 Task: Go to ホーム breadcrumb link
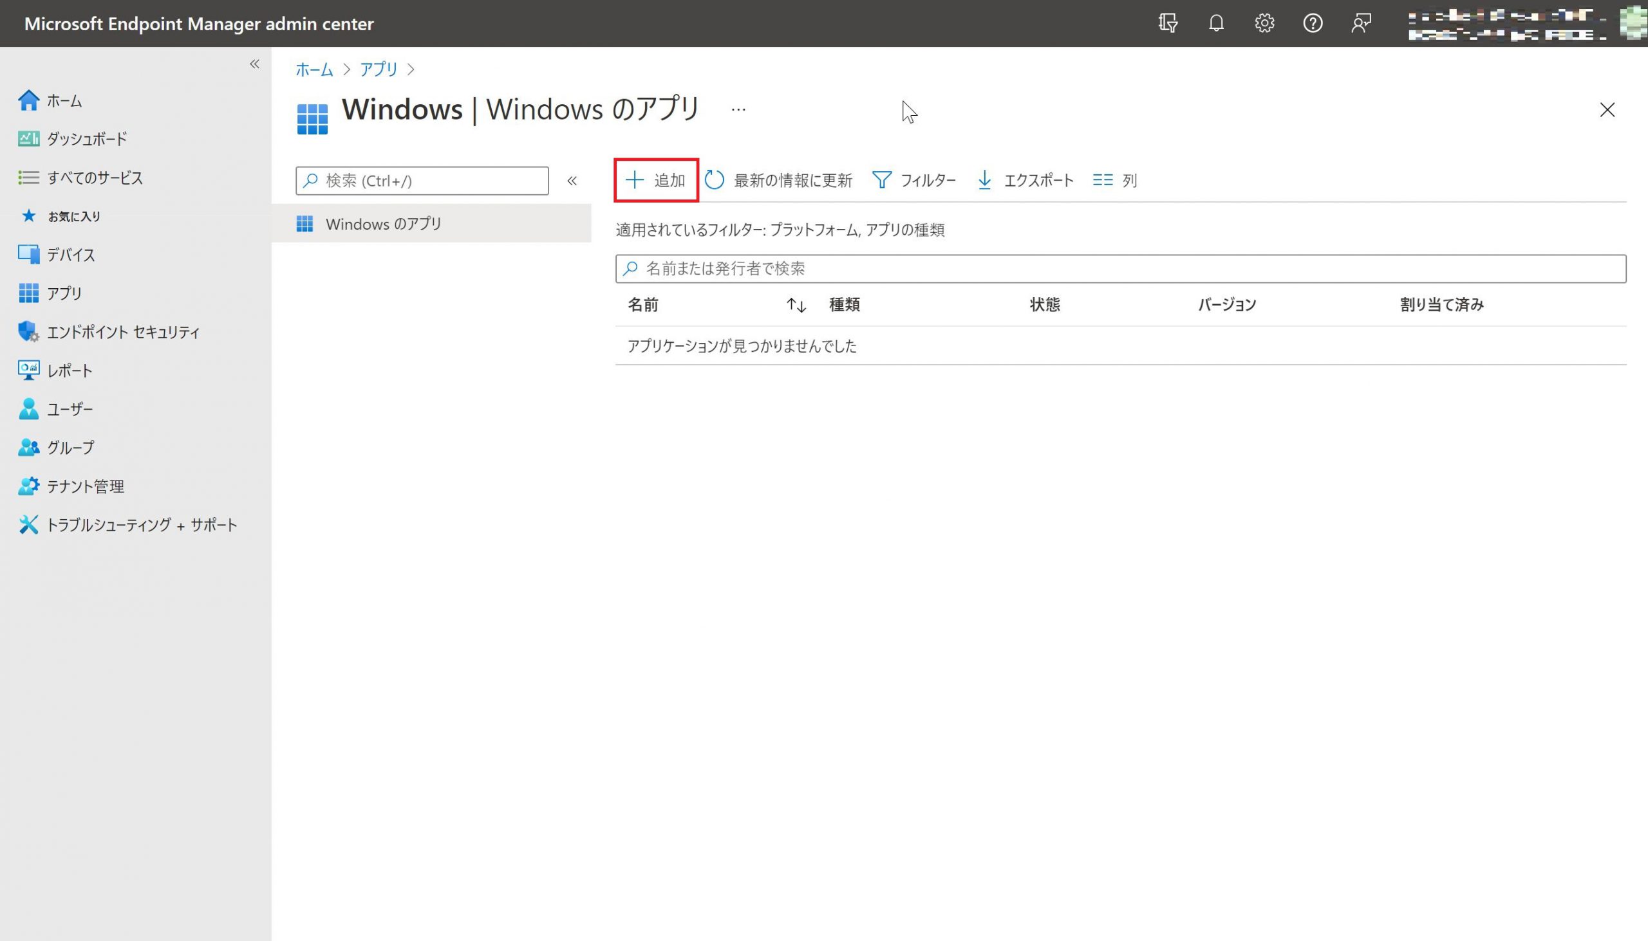[x=314, y=69]
